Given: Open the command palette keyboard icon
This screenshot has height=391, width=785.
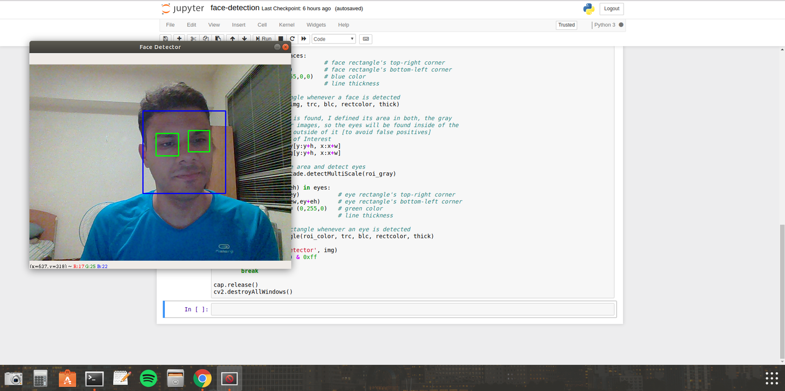Looking at the screenshot, I should (x=366, y=39).
